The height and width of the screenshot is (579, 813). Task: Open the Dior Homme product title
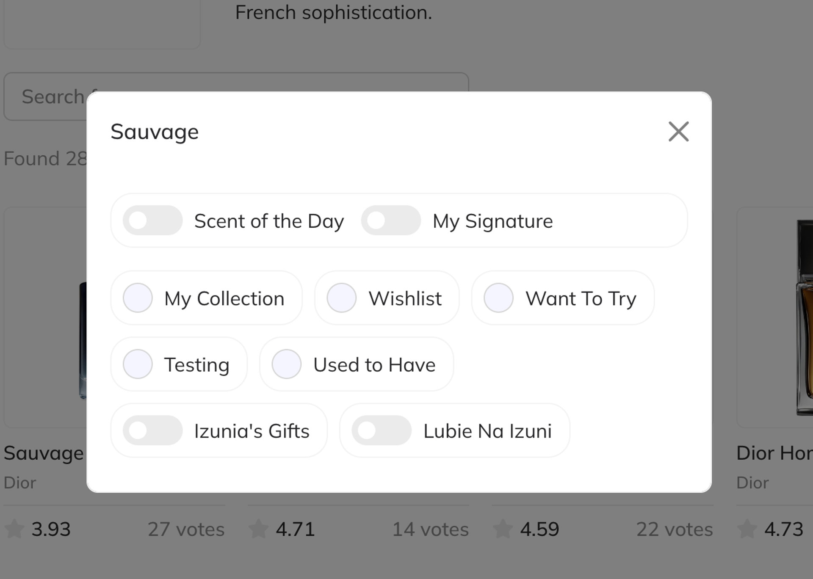(774, 453)
